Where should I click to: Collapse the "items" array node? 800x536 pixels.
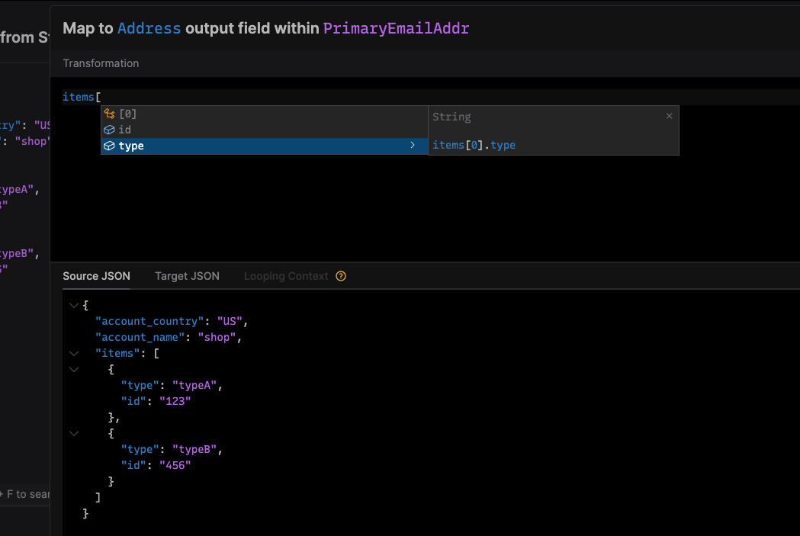[74, 354]
